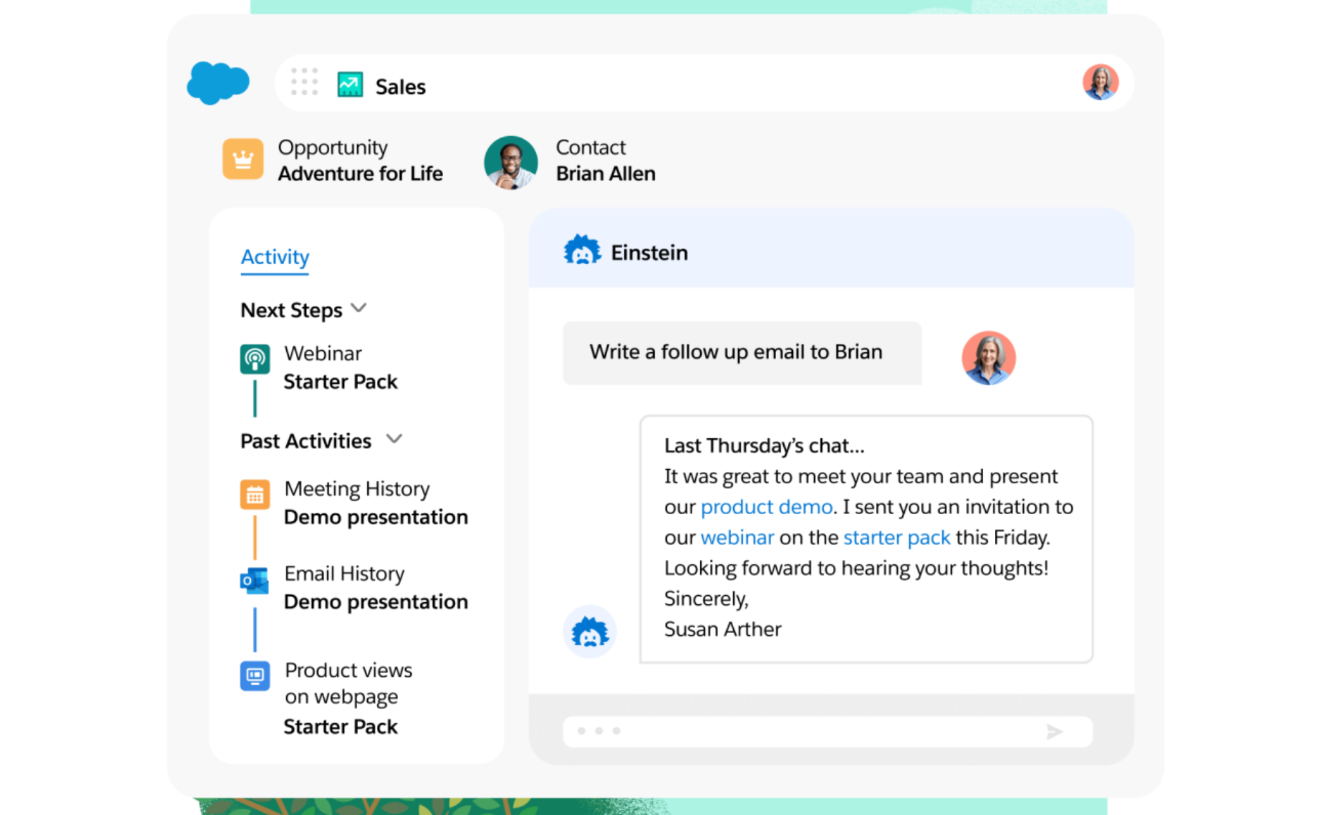Viewport: 1335px width, 815px height.
Task: Click Brian Allen's contact photo
Action: coord(511,162)
